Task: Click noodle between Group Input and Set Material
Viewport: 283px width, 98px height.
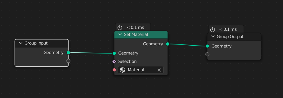Action: click(91, 53)
